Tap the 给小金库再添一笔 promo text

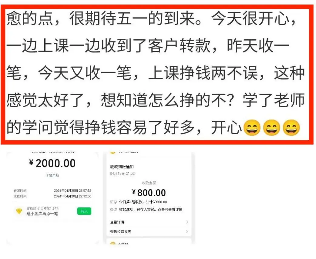(x=42, y=214)
